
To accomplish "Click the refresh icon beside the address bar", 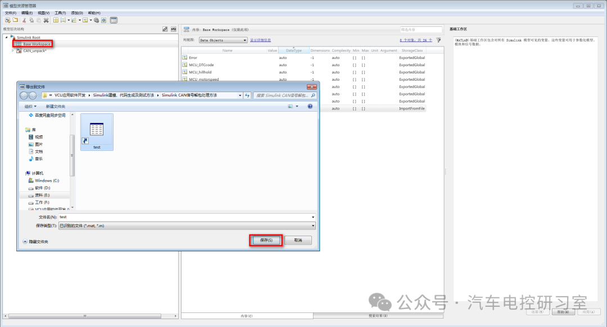I will pos(247,95).
